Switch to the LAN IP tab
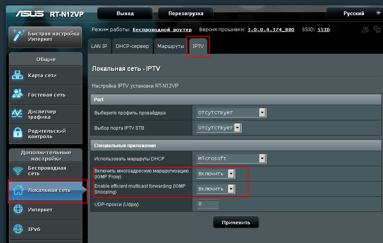Screen dimensions: 383x243 point(99,46)
